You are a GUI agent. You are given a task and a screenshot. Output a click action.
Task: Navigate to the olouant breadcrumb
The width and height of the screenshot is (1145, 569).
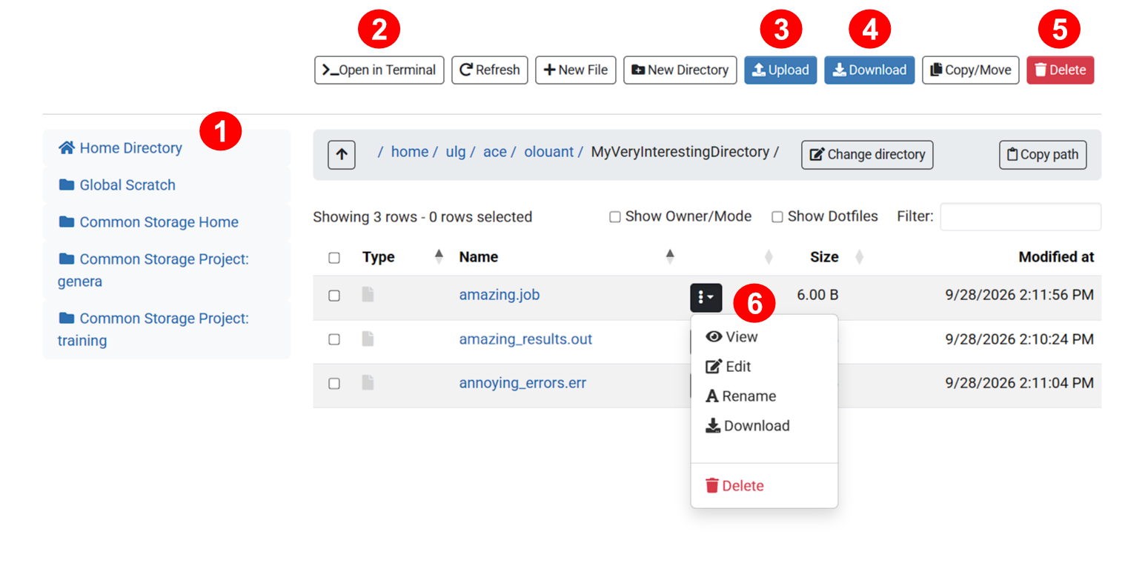[x=549, y=152]
